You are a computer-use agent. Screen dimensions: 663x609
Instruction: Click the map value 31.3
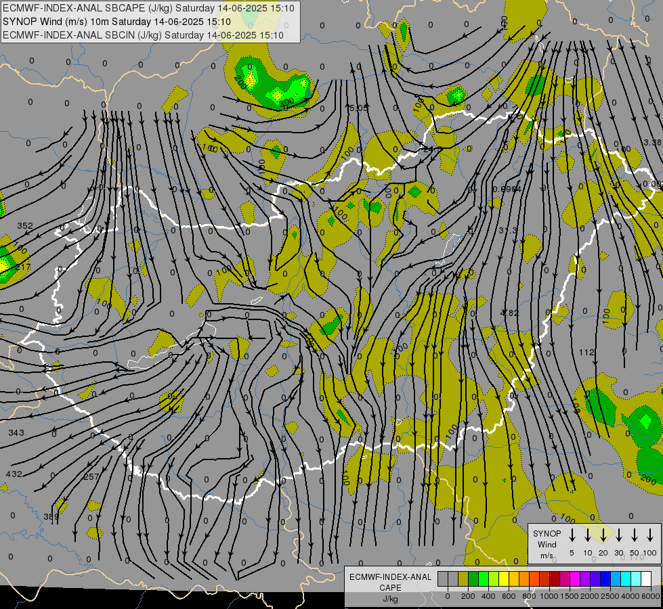pos(508,230)
